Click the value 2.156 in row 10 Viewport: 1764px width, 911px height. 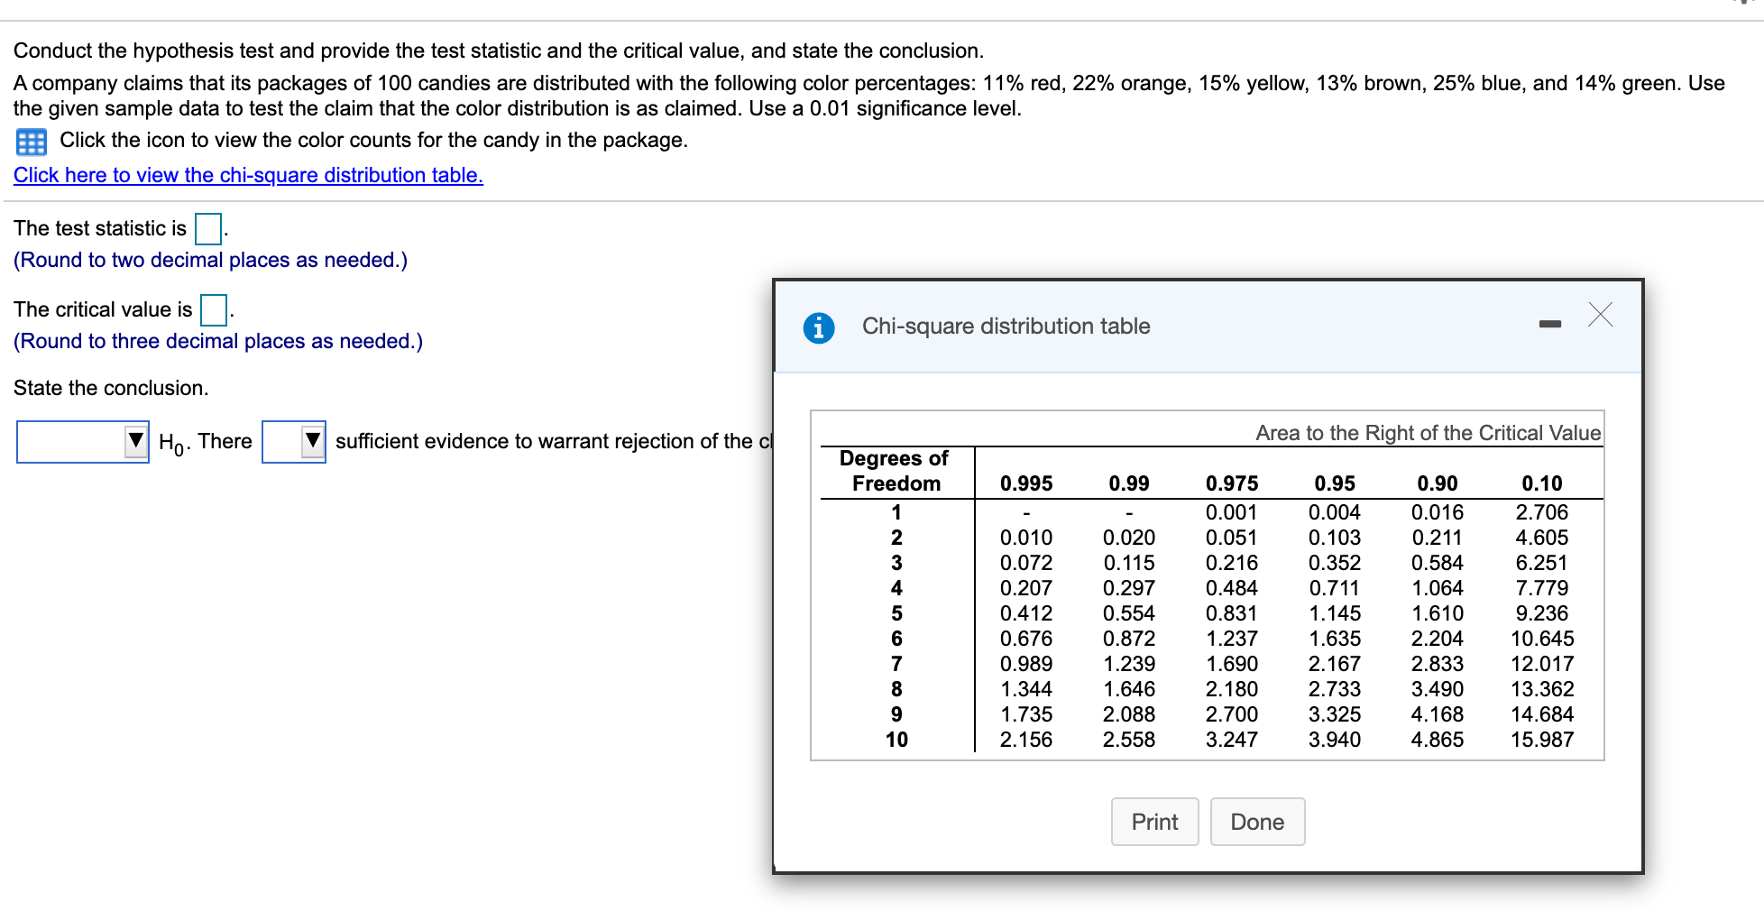(x=1026, y=740)
